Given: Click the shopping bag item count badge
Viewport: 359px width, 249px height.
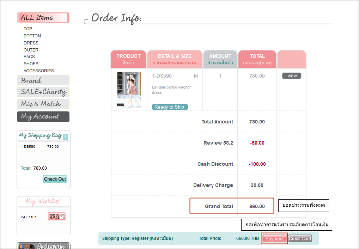Looking at the screenshot, I should (x=65, y=136).
